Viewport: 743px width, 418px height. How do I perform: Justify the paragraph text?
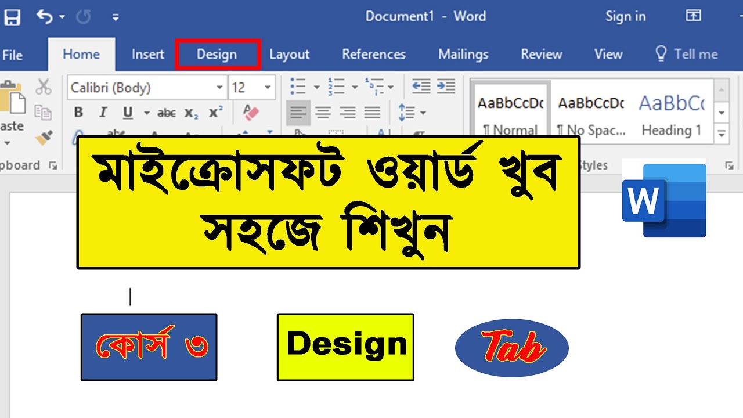coord(372,113)
